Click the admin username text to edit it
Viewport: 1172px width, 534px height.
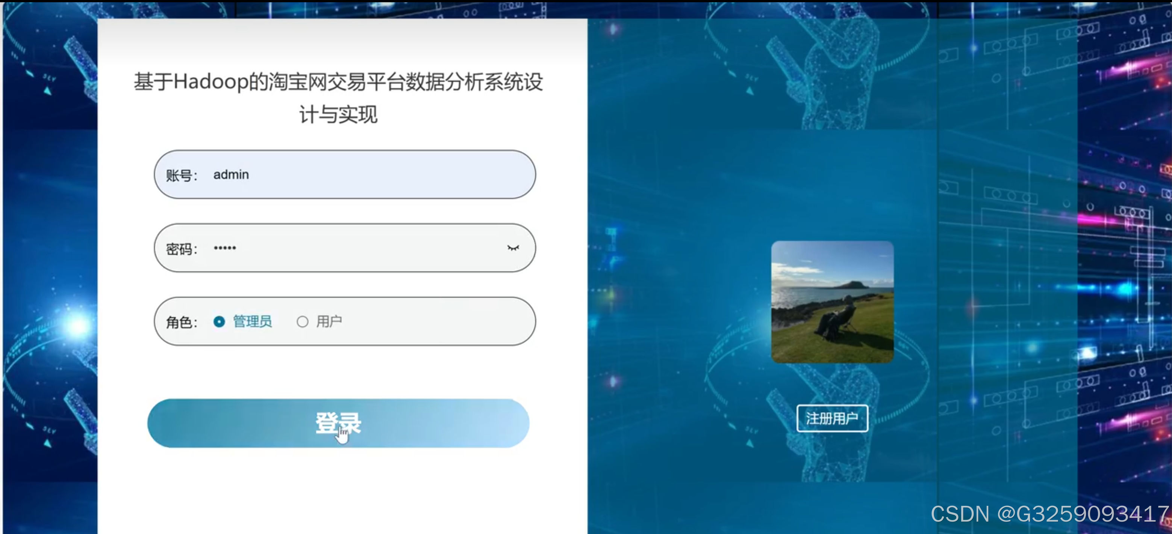coord(231,175)
